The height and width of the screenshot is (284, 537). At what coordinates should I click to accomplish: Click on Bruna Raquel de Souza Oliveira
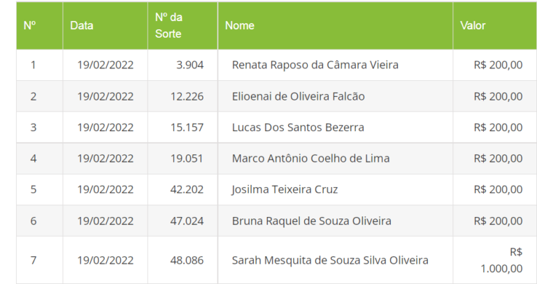click(311, 221)
